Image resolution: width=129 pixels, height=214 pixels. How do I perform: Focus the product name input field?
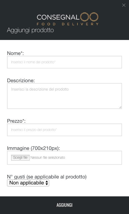click(64, 62)
